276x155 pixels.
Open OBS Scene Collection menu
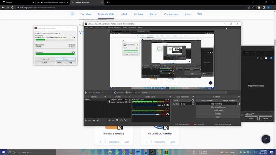click(114, 28)
